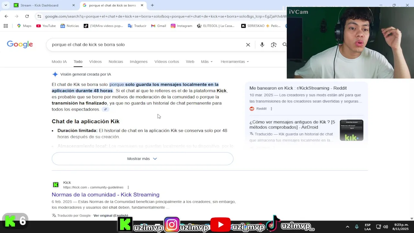Open the Instagram bookmark
The height and width of the screenshot is (233, 414).
pos(181,26)
